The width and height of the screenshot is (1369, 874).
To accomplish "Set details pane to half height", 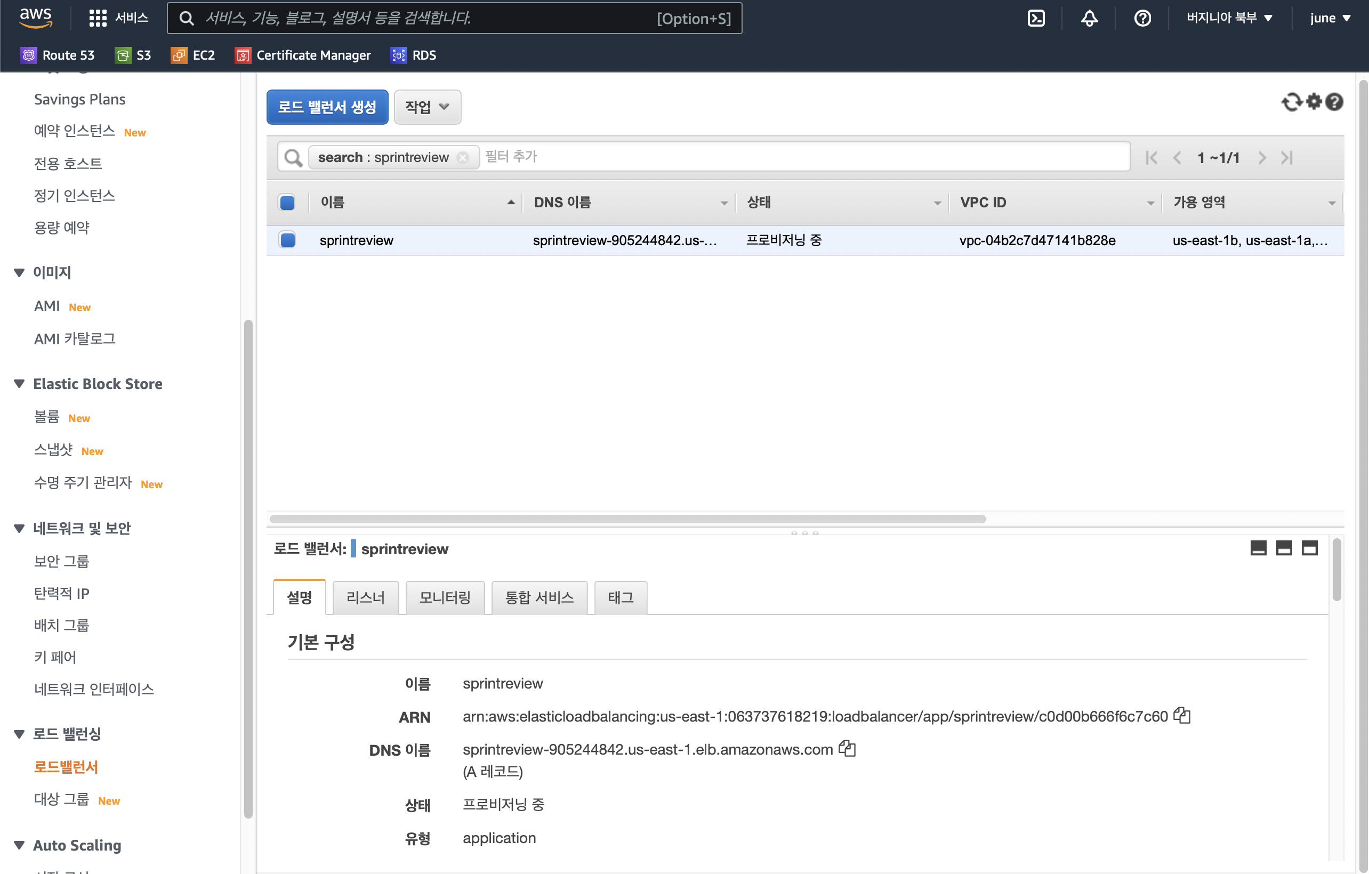I will coord(1284,548).
